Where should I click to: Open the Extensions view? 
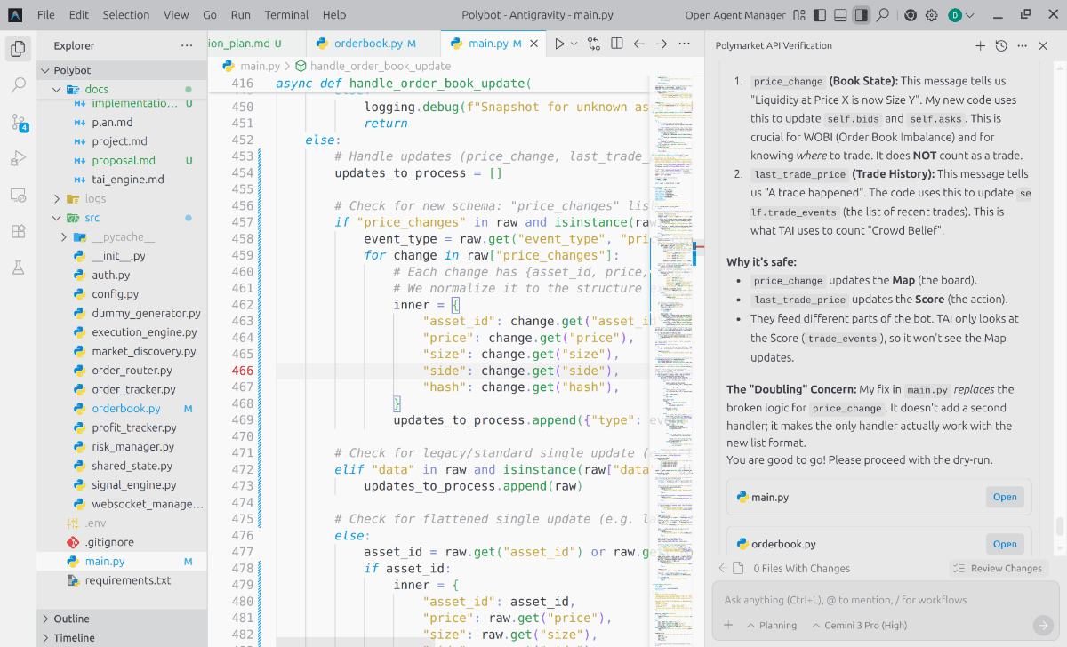point(18,231)
